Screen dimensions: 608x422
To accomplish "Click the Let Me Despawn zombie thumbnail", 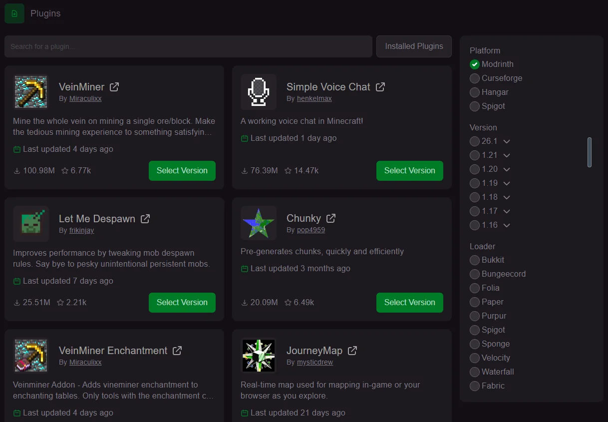I will tap(31, 224).
